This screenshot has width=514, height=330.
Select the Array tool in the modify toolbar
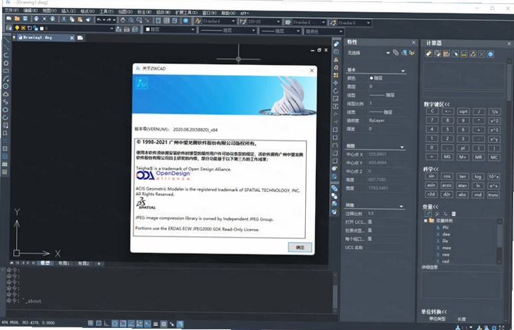click(x=336, y=75)
